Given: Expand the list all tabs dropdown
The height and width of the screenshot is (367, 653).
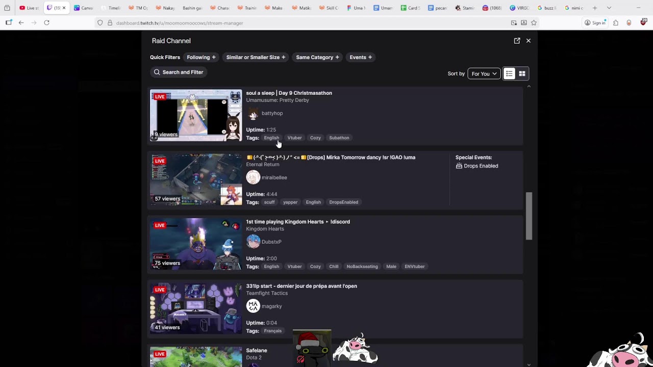Looking at the screenshot, I should [609, 8].
